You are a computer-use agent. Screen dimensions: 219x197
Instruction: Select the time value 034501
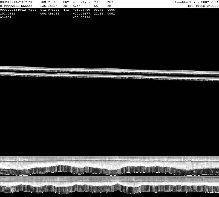[6, 17]
